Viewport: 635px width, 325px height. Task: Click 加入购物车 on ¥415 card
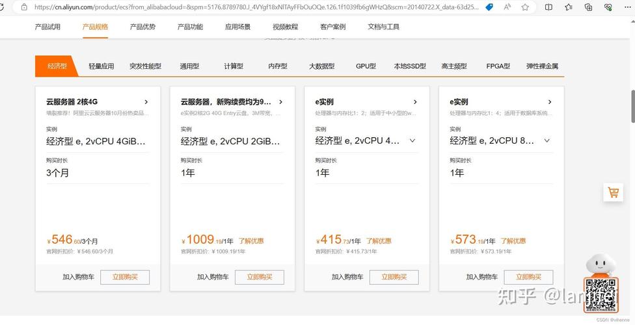(347, 278)
